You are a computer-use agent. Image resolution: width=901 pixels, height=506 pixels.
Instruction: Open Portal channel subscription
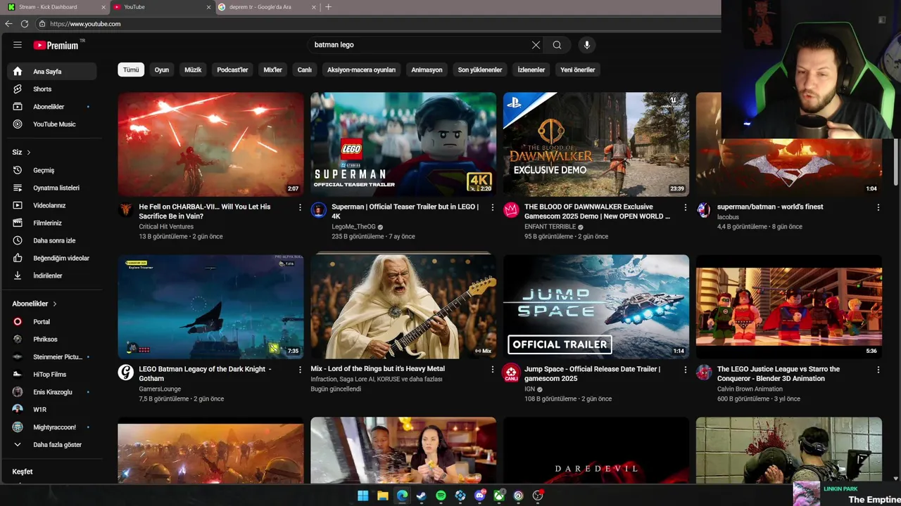click(x=52, y=322)
